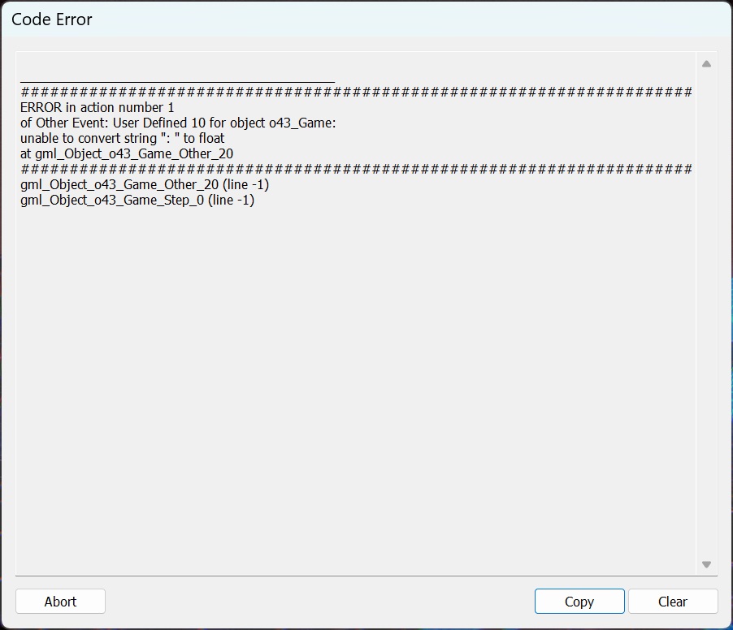Click the 'at gml_Object_o43_Game_Other_20' line
The image size is (733, 630).
[x=127, y=153]
